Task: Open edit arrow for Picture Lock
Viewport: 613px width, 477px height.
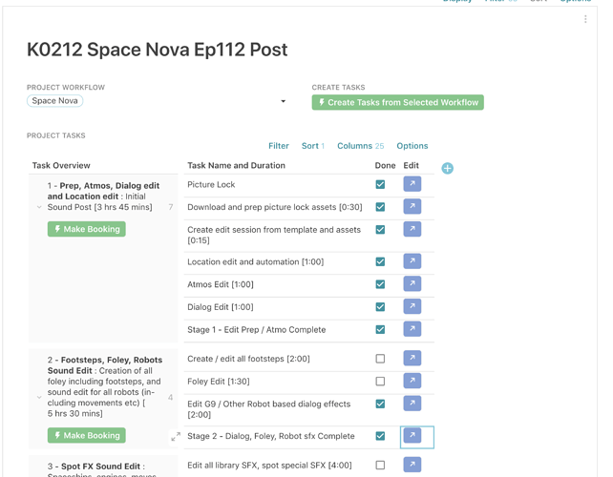Action: click(x=412, y=184)
